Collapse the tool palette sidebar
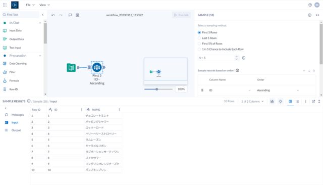The width and height of the screenshot is (323, 185). pos(42,15)
